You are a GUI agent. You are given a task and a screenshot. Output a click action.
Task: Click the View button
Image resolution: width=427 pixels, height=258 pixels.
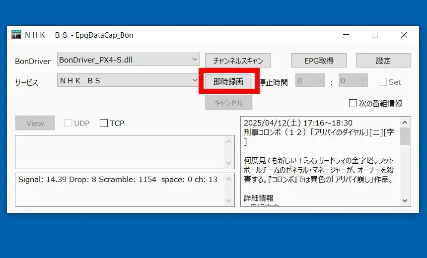[x=35, y=123]
